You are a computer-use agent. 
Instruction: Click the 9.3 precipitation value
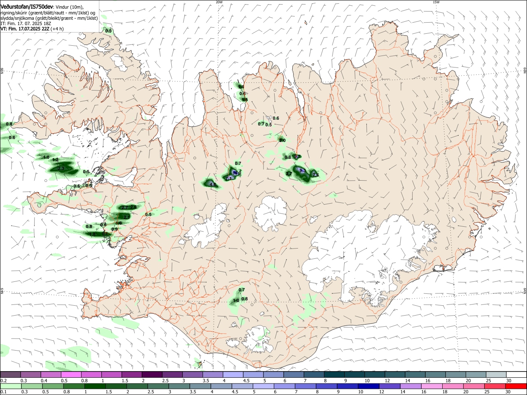(302, 170)
